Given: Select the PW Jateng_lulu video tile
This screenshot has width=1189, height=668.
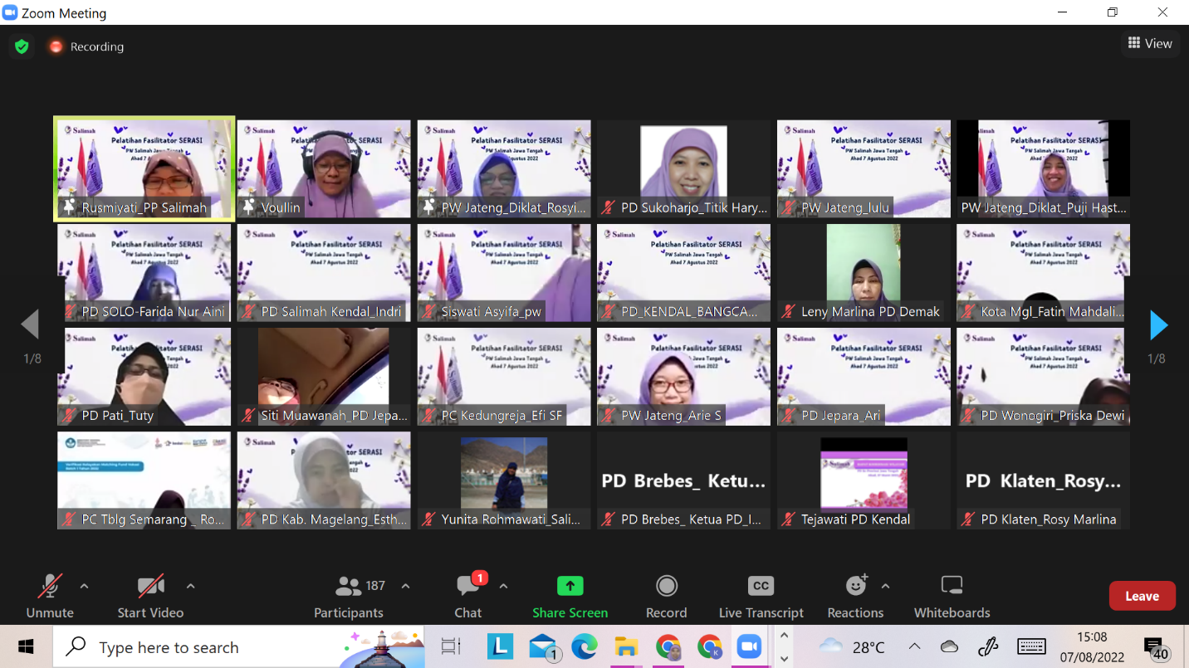Looking at the screenshot, I should click(x=864, y=168).
